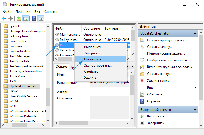Click the Создать простую задачу icon
Viewport: 204px width, 135px height.
pyautogui.click(x=142, y=40)
